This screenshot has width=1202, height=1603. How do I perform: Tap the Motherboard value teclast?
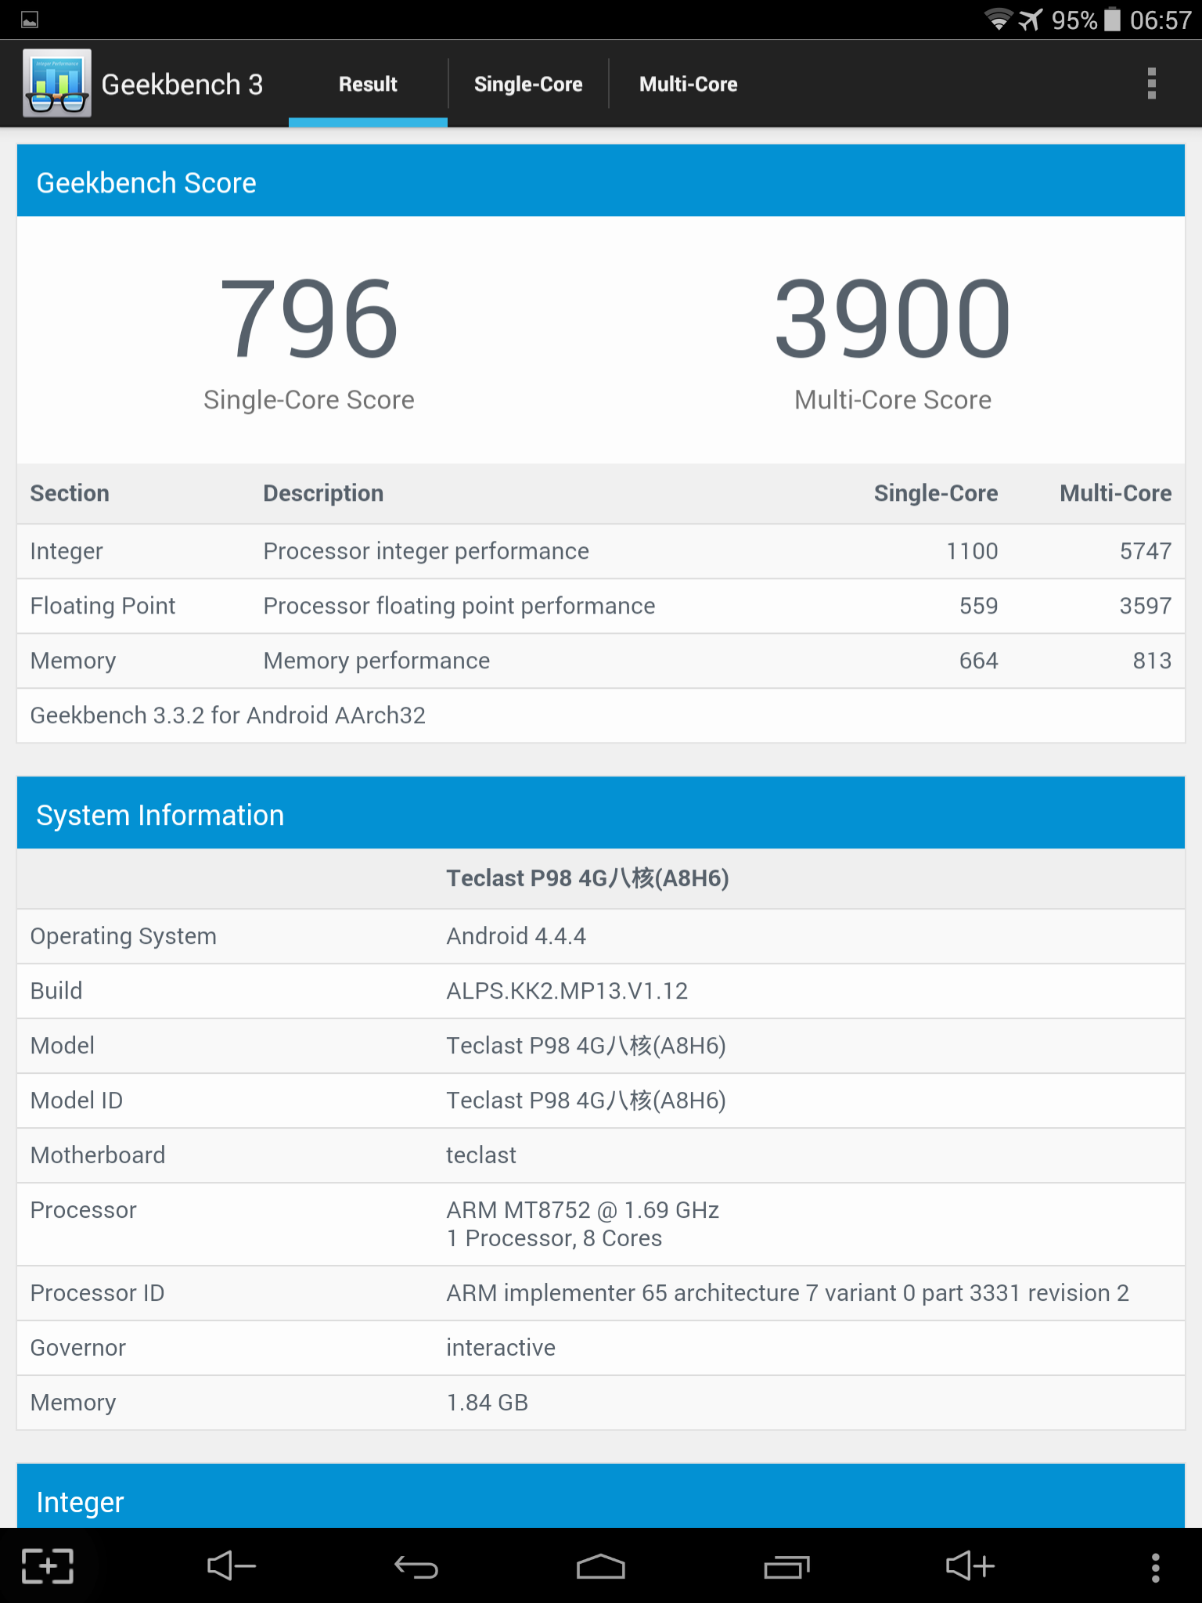[x=481, y=1155]
